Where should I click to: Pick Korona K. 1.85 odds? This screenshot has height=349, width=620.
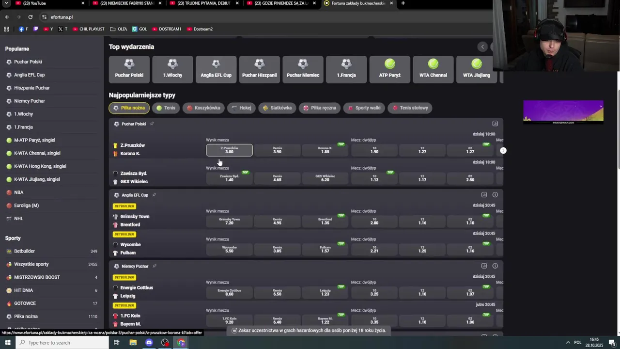[x=325, y=150]
